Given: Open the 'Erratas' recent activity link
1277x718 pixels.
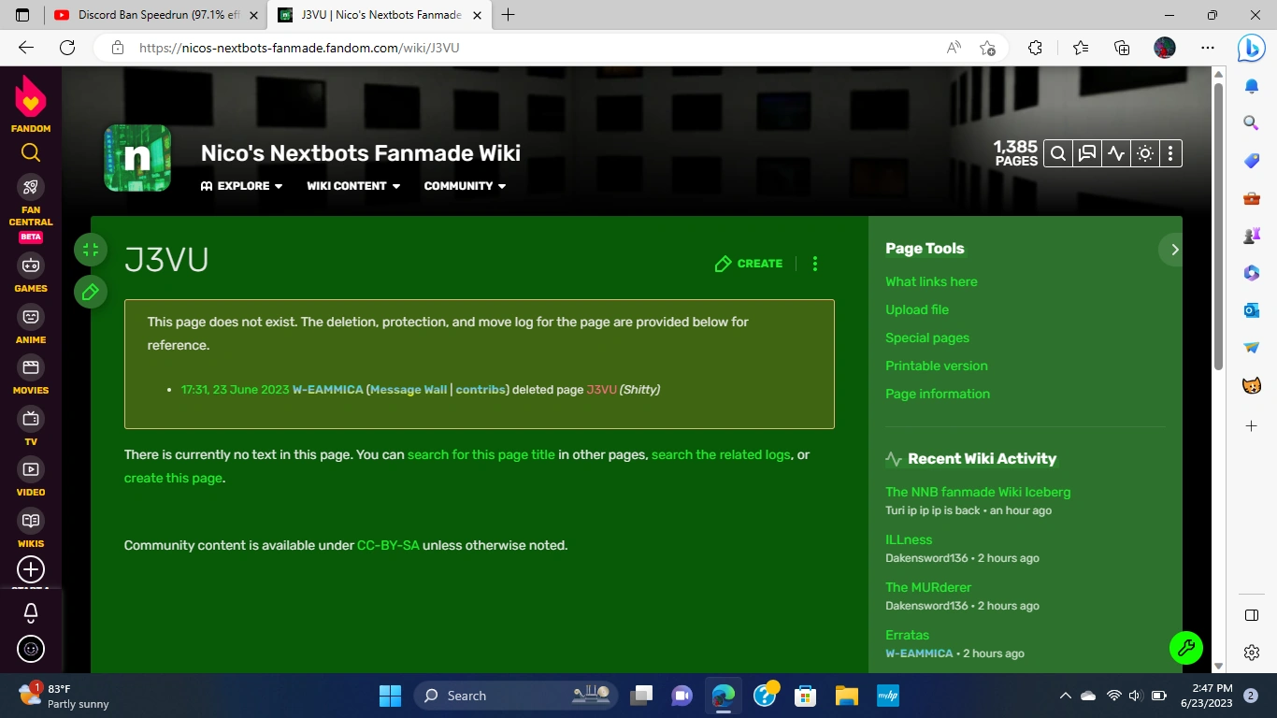Looking at the screenshot, I should point(908,636).
